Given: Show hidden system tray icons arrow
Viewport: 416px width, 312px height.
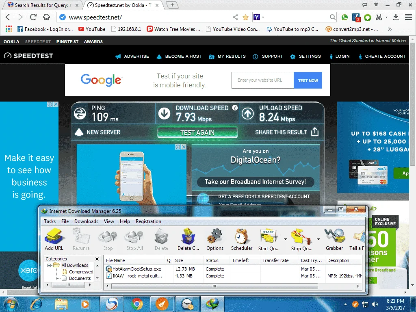Looking at the screenshot, I should coord(345,304).
